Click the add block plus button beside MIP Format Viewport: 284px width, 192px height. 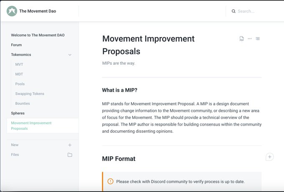(x=269, y=157)
